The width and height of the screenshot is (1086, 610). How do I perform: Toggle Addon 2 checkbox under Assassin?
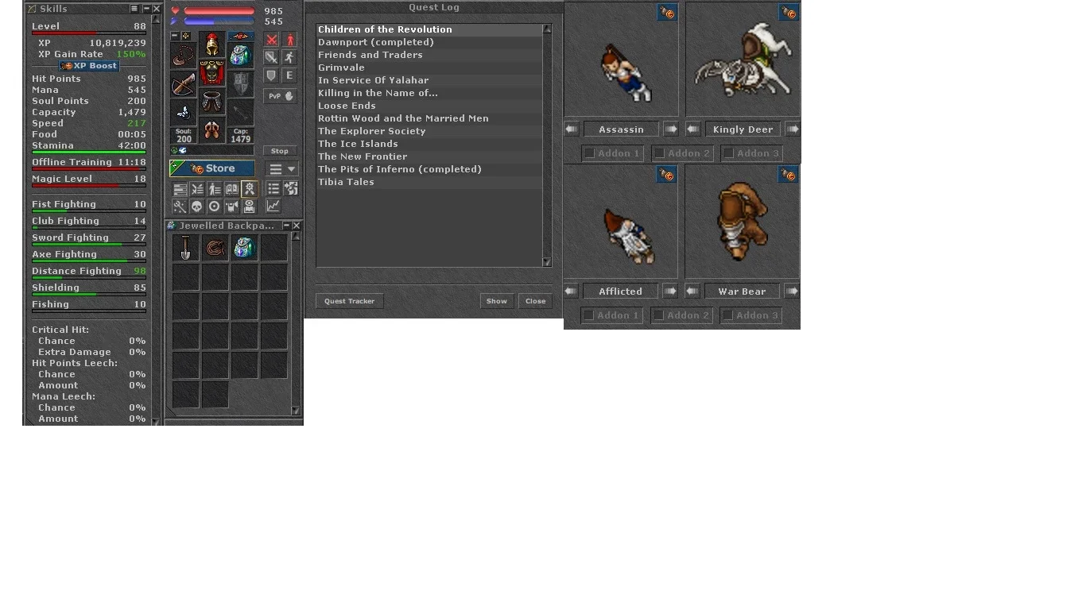click(658, 153)
